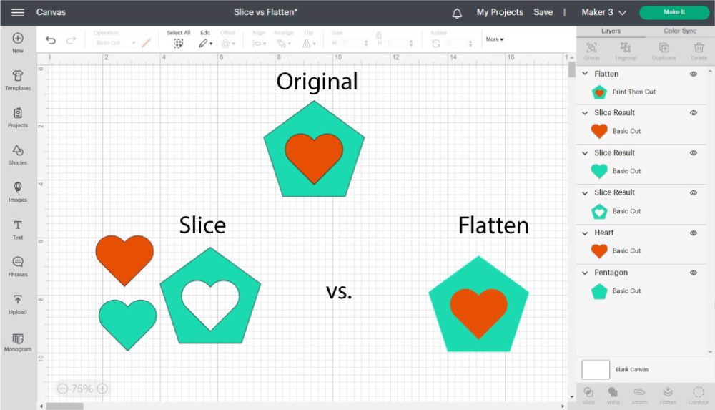Viewport: 715px width, 410px height.
Task: Click the 75% zoom level
Action: point(82,389)
